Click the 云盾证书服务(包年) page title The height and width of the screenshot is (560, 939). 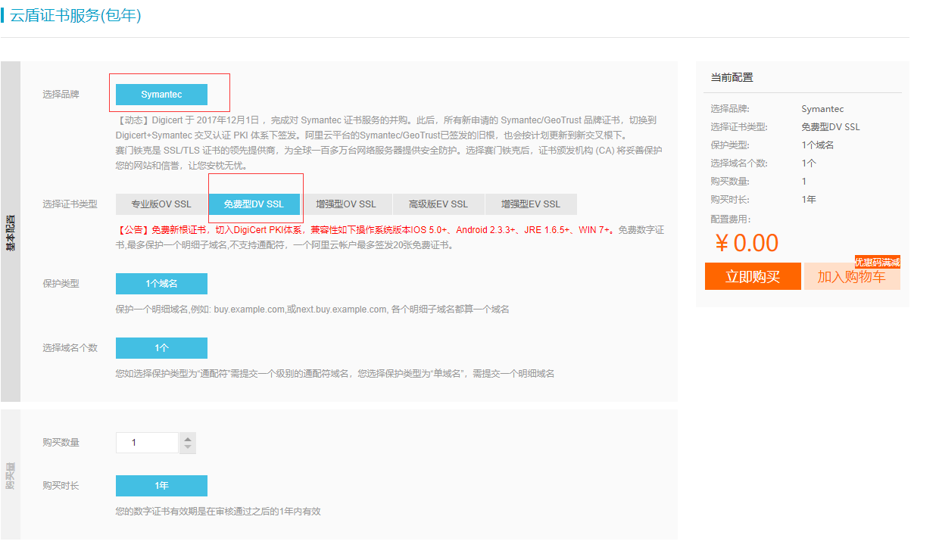coord(75,15)
